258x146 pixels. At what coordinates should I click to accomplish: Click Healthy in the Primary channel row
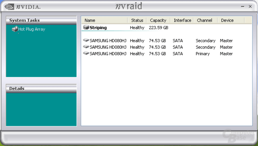[137, 54]
